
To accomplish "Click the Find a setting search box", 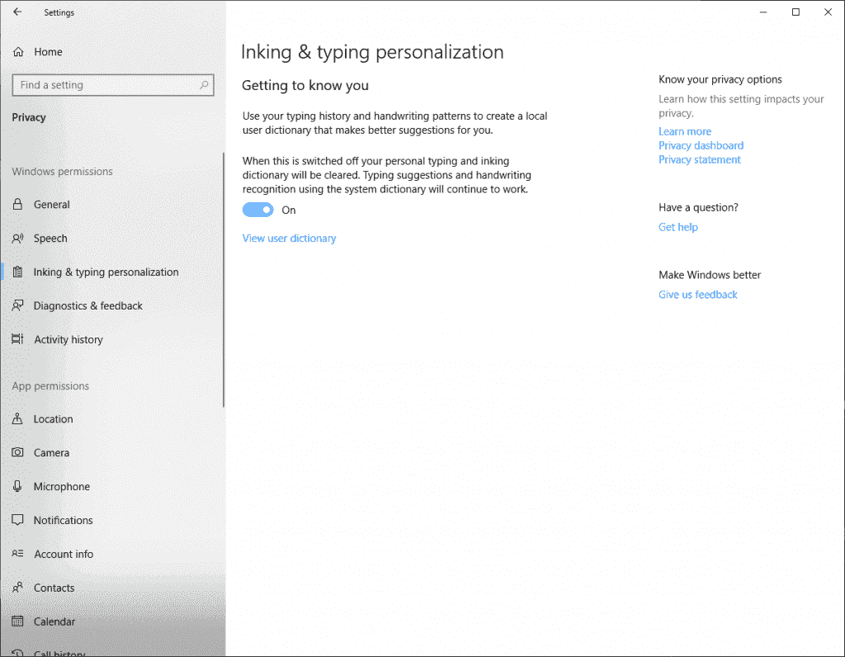I will coord(113,85).
